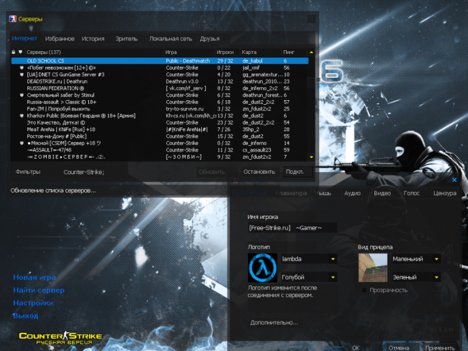Click Найти сервер in the main menu
The height and width of the screenshot is (351, 468).
click(x=39, y=290)
